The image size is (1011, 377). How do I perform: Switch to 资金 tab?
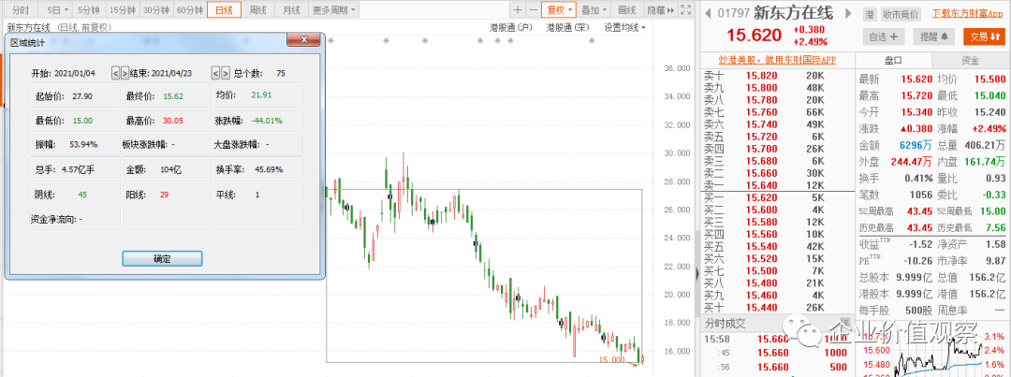[971, 60]
